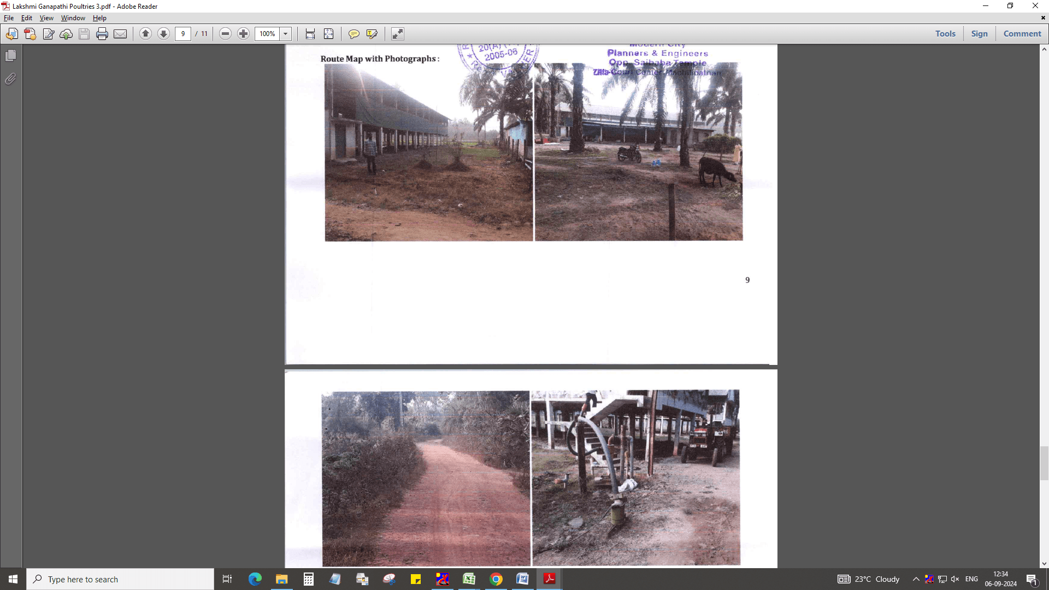Click the email envelope icon
Viewport: 1049px width, 590px height.
click(120, 34)
